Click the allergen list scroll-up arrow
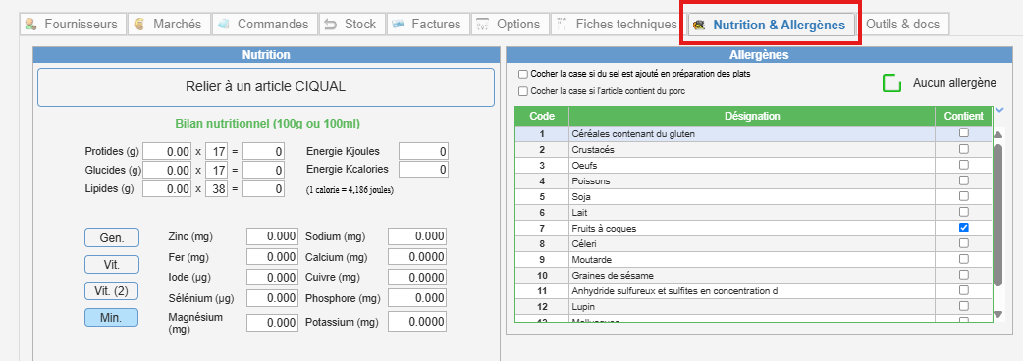The image size is (1023, 361). pos(997,135)
